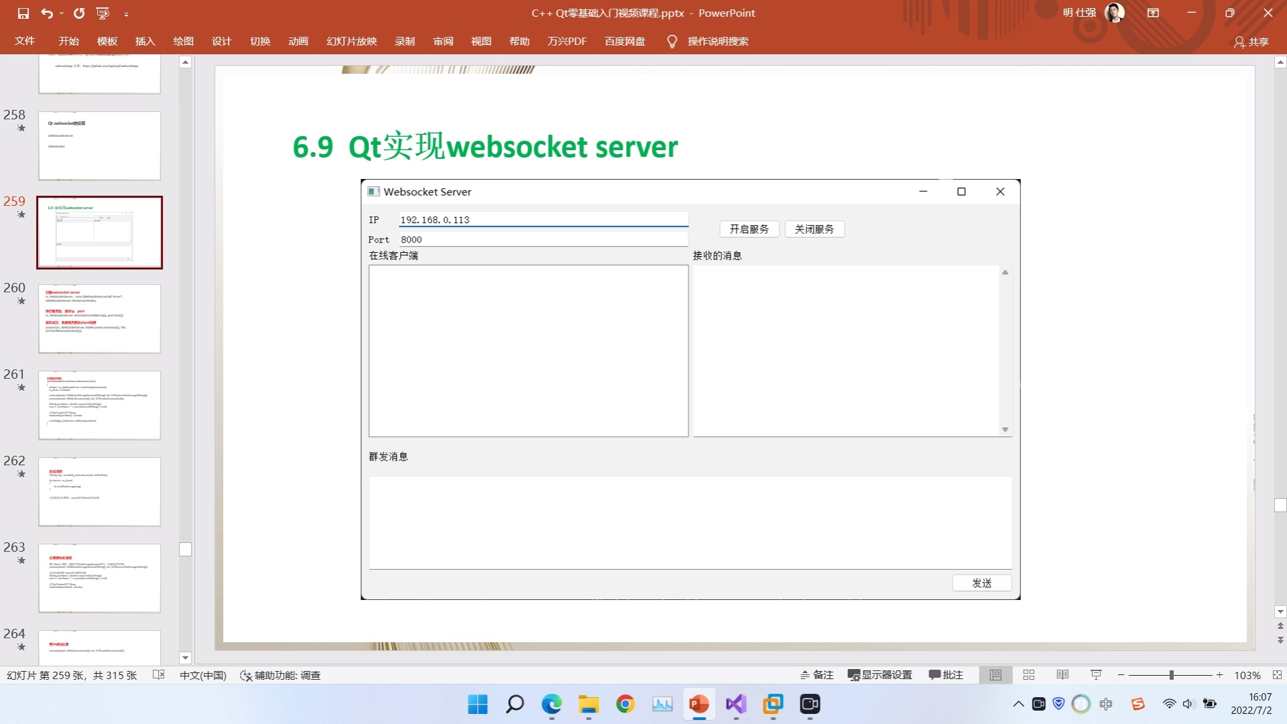Switch to the 插入 ribbon tab
1287x724 pixels.
point(145,41)
